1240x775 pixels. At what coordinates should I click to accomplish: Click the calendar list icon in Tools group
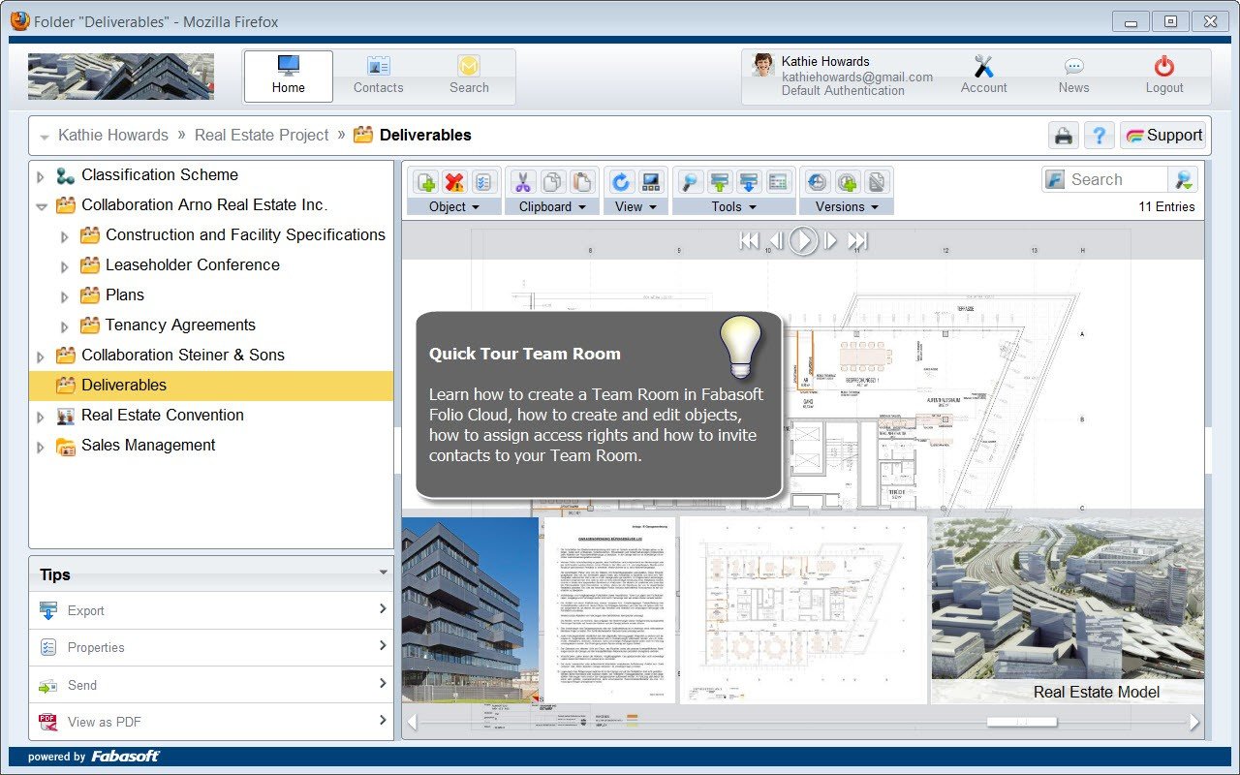[777, 181]
